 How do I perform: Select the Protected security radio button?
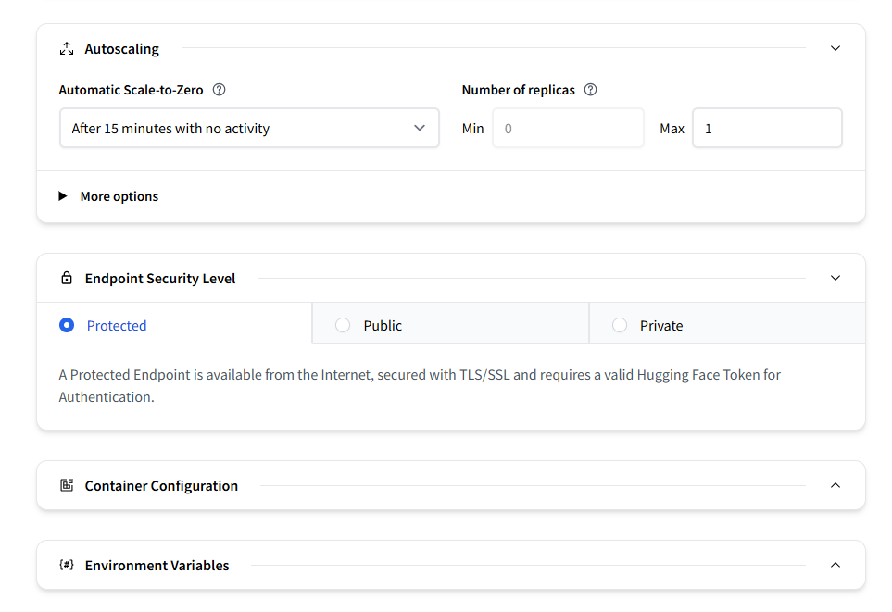click(x=67, y=325)
